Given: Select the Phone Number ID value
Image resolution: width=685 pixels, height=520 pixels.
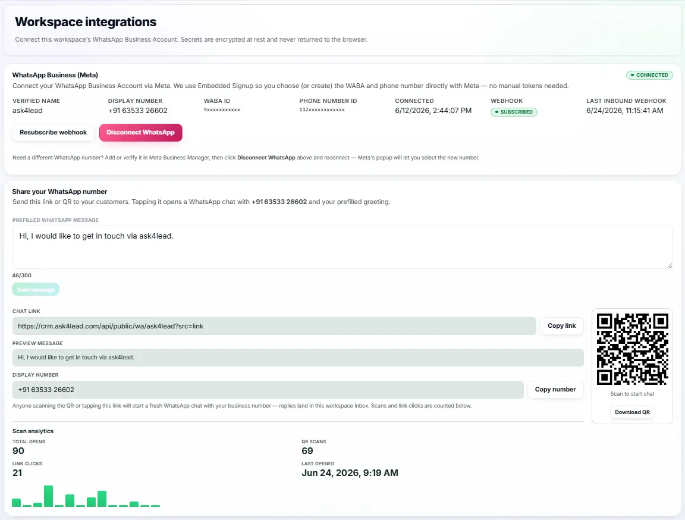Looking at the screenshot, I should point(322,109).
